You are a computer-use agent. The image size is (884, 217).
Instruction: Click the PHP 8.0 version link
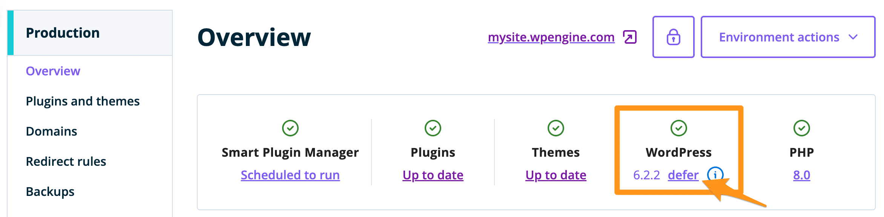802,175
